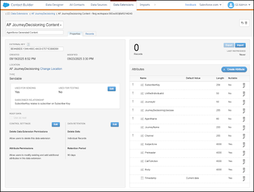Click the JourneyDecisioningUsecase attribute name
254x192 pixels.
pos(160,110)
